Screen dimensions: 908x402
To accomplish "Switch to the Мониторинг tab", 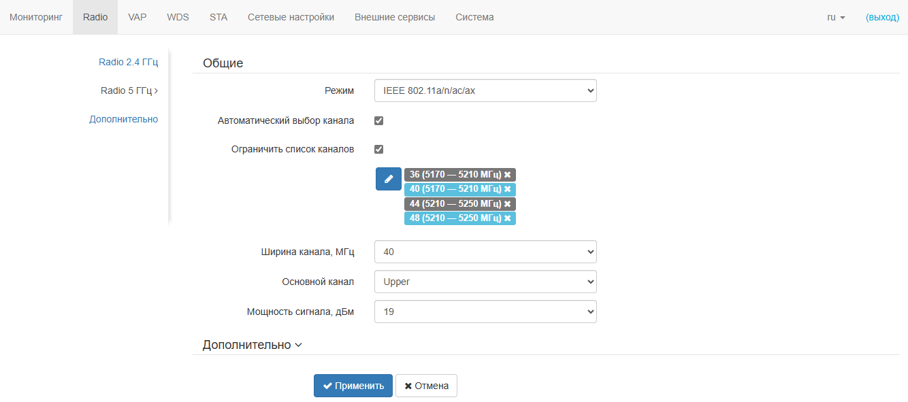I will (x=36, y=17).
